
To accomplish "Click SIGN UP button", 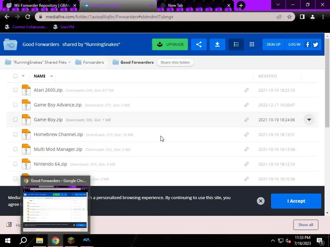I will tap(273, 44).
